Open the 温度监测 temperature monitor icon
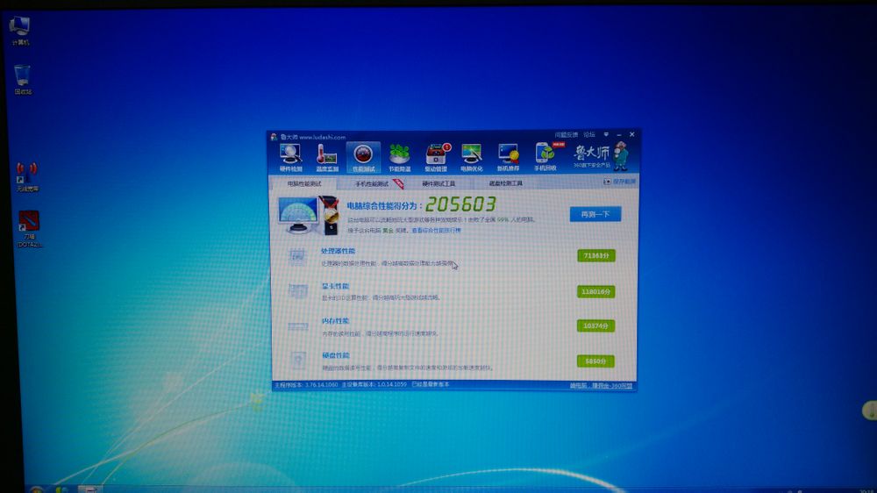This screenshot has height=493, width=877. [x=326, y=157]
